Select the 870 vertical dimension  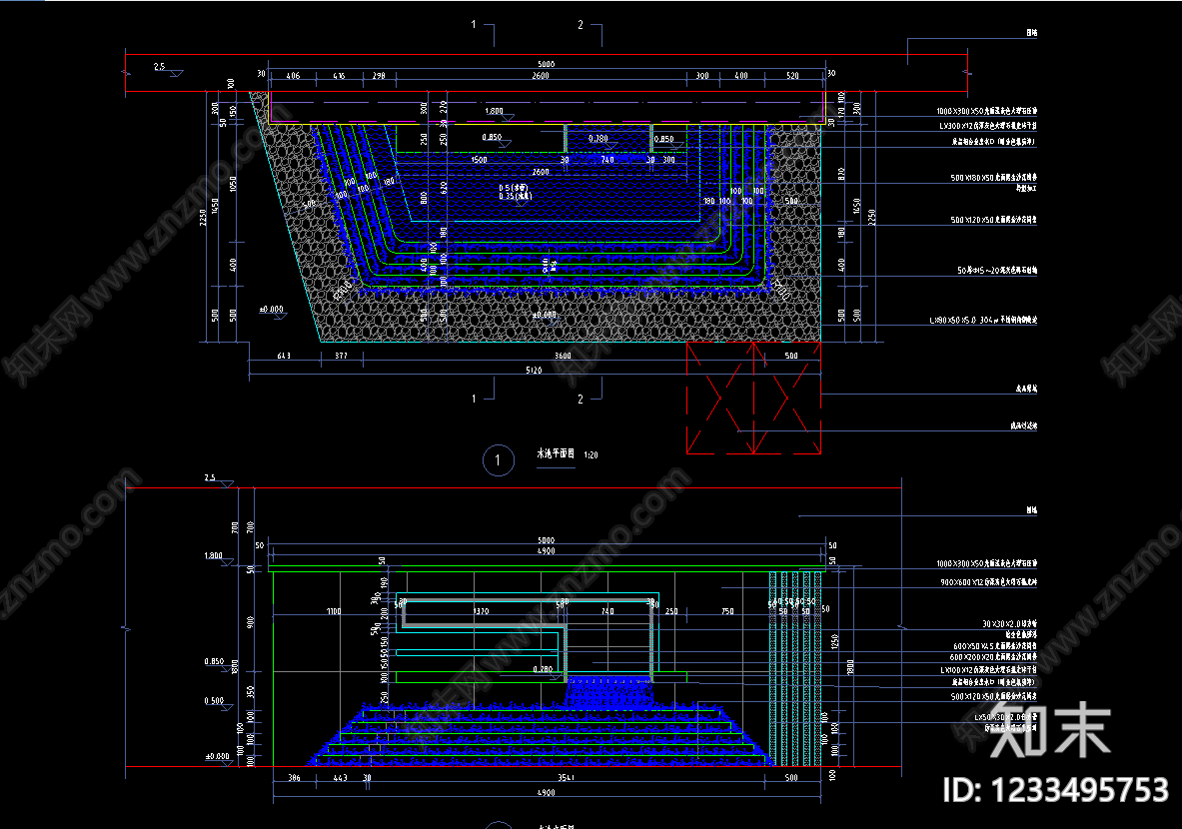841,174
